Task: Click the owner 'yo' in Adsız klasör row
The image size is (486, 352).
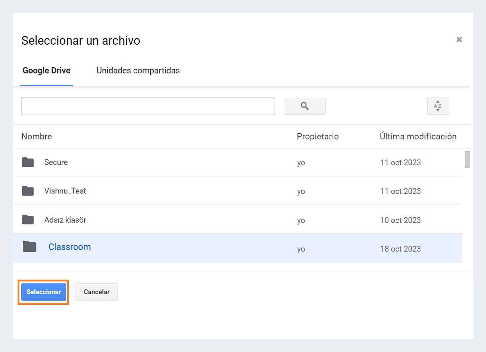Action: pos(301,220)
